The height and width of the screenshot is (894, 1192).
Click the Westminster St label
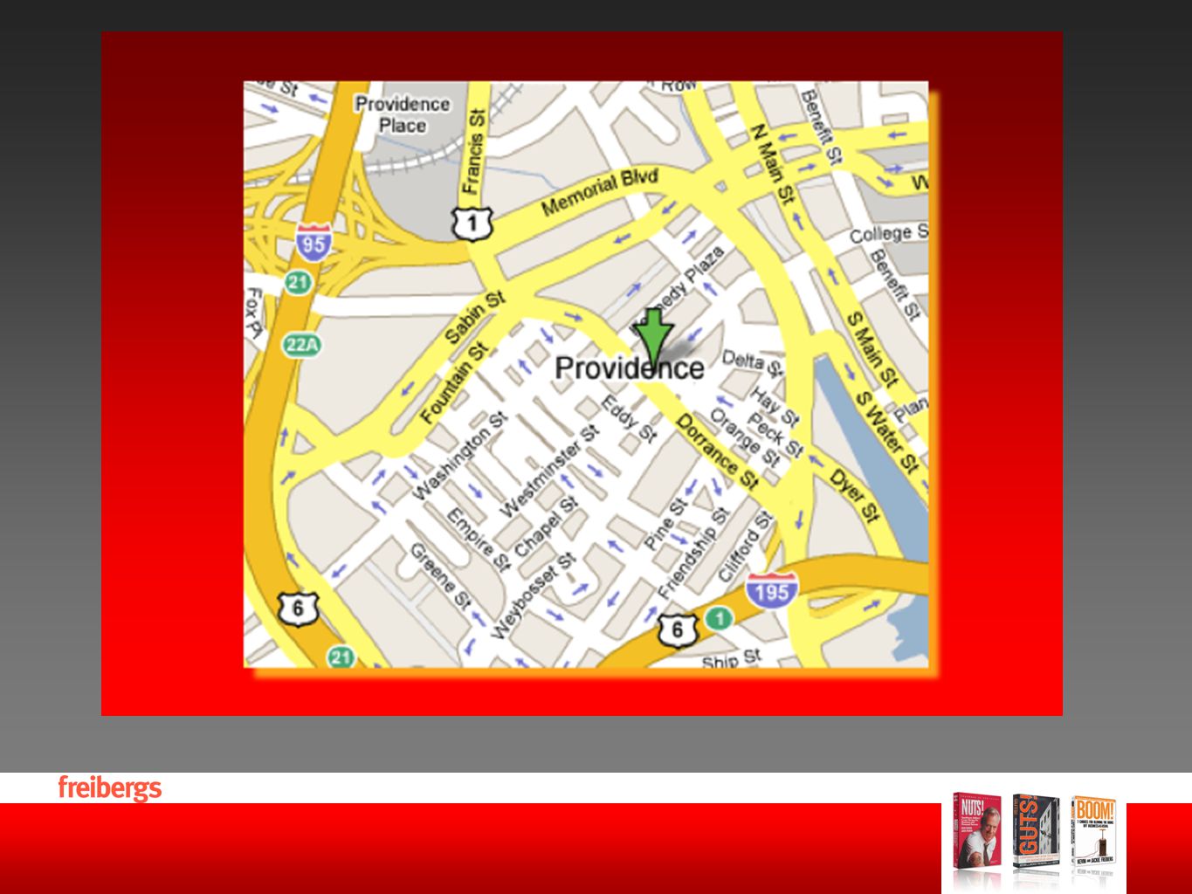click(x=550, y=471)
